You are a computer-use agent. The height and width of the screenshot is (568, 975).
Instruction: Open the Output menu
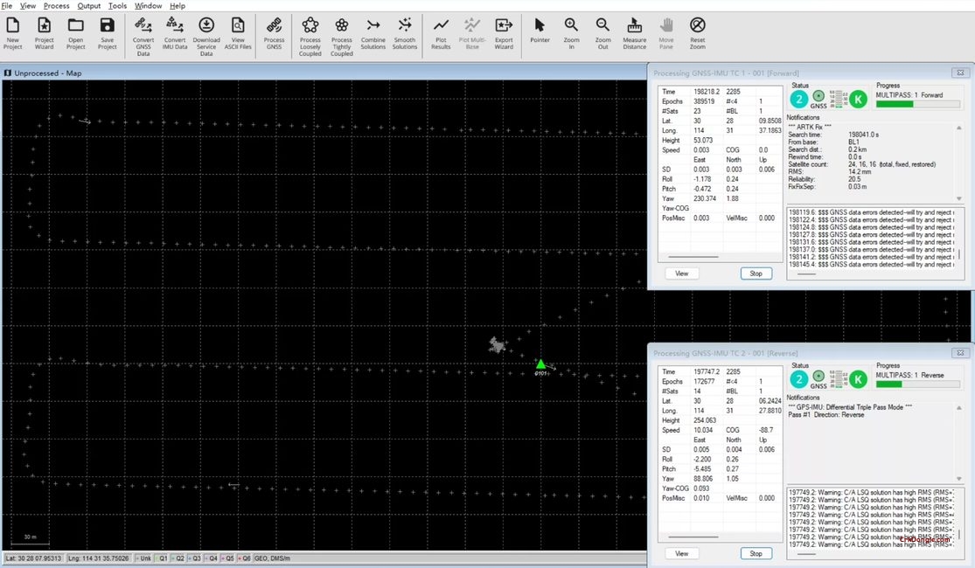pyautogui.click(x=89, y=5)
